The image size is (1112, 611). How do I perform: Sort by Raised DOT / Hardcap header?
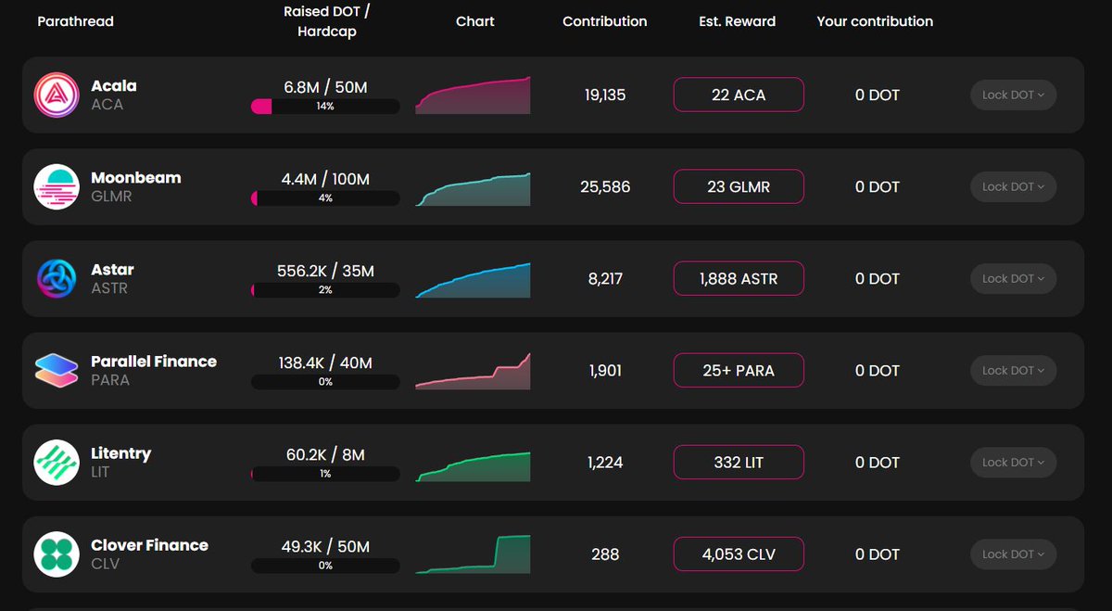pos(327,21)
